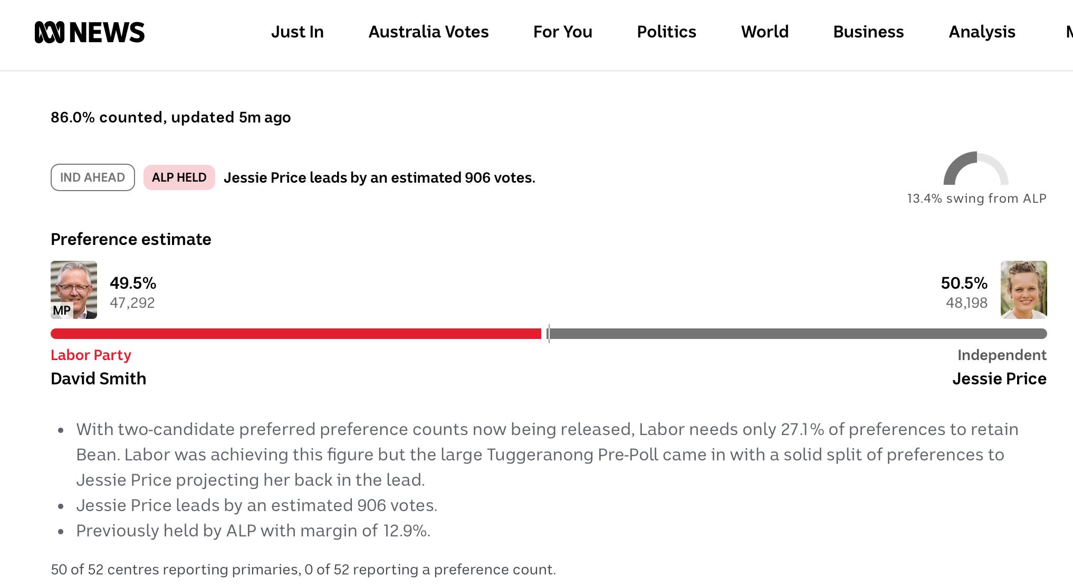Click the swing gauge arc icon
This screenshot has width=1073, height=585.
click(976, 168)
